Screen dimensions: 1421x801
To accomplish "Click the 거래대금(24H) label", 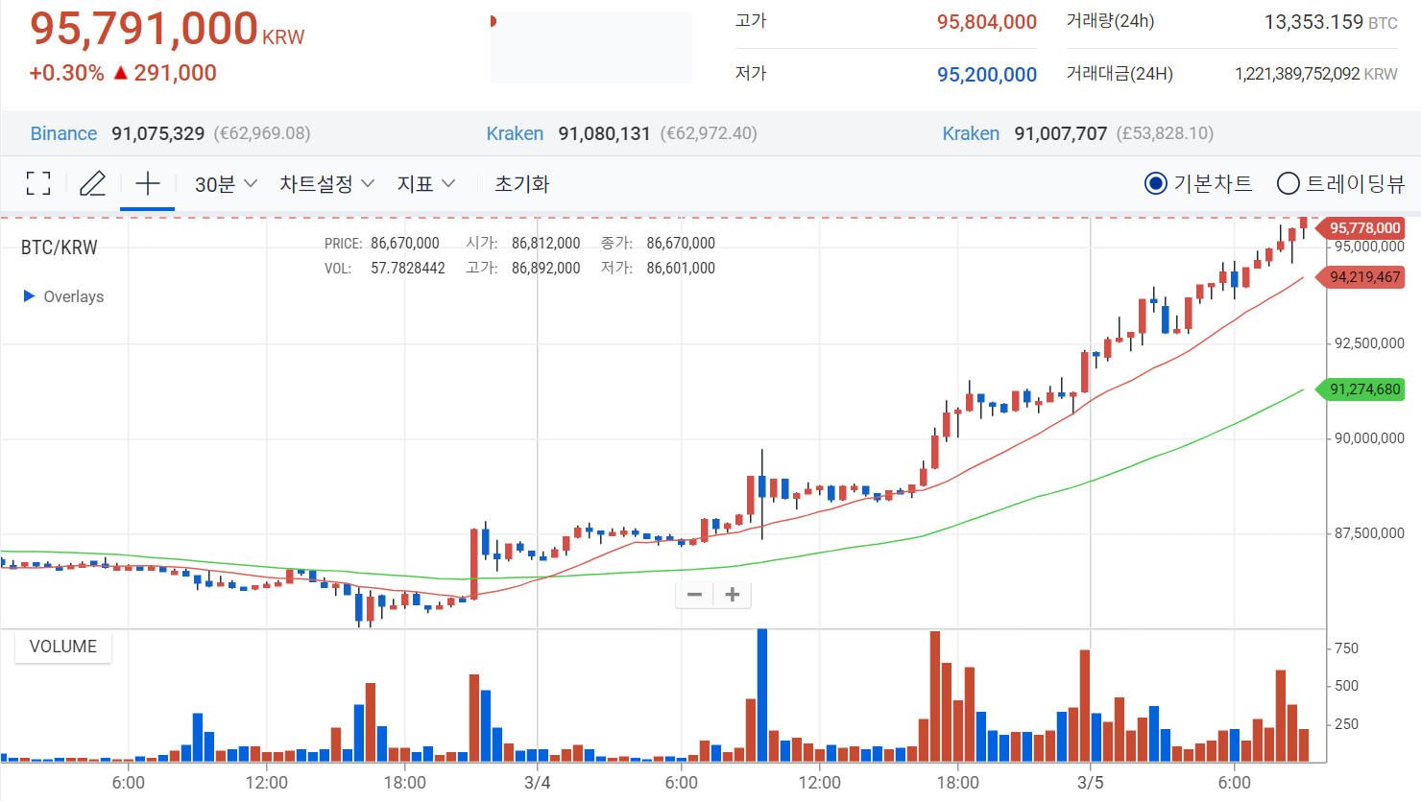I will (1120, 74).
